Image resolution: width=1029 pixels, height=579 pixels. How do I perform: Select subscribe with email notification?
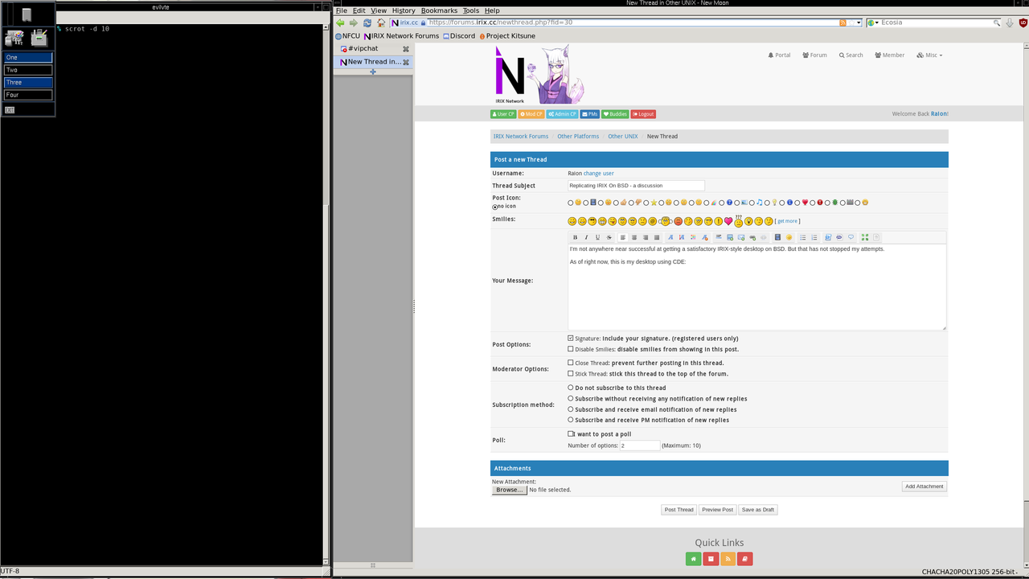click(x=571, y=409)
